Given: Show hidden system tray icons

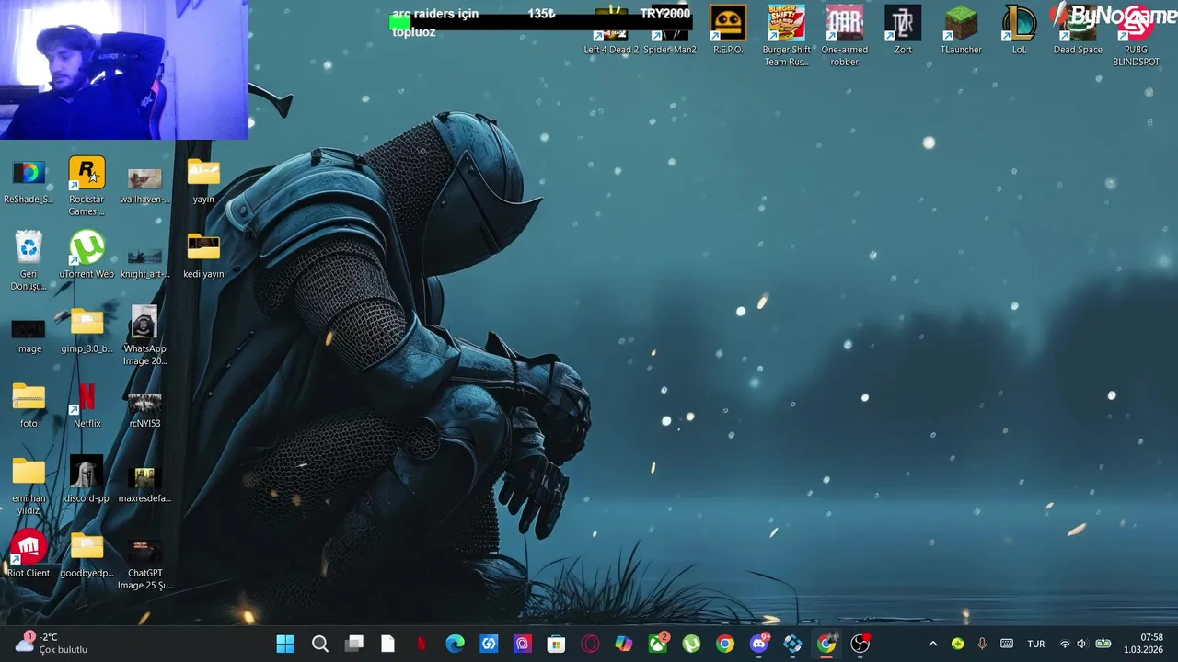Looking at the screenshot, I should 932,644.
